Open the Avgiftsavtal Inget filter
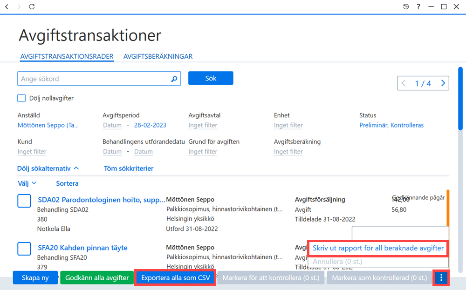The height and width of the screenshot is (290, 466). tap(203, 125)
